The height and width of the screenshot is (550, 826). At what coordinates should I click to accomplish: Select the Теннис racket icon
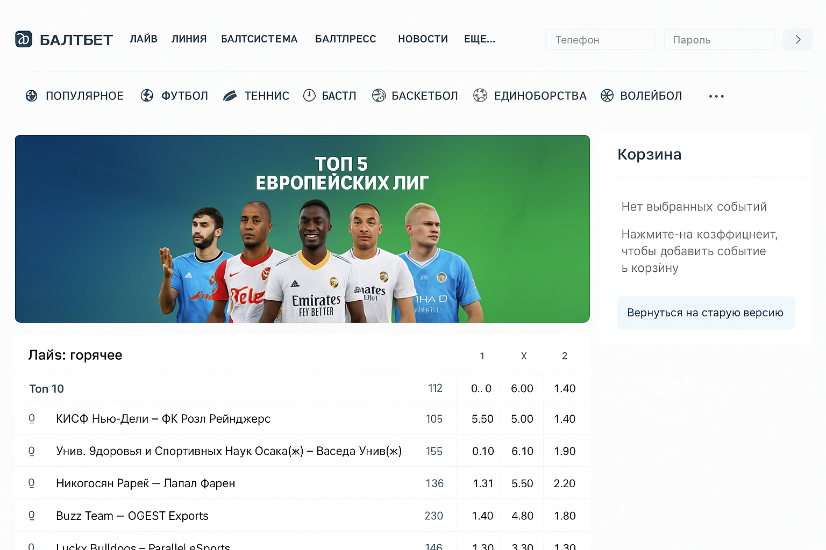230,96
